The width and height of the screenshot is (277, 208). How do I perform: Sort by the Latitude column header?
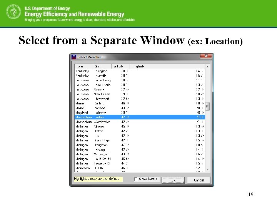pyautogui.click(x=120, y=66)
